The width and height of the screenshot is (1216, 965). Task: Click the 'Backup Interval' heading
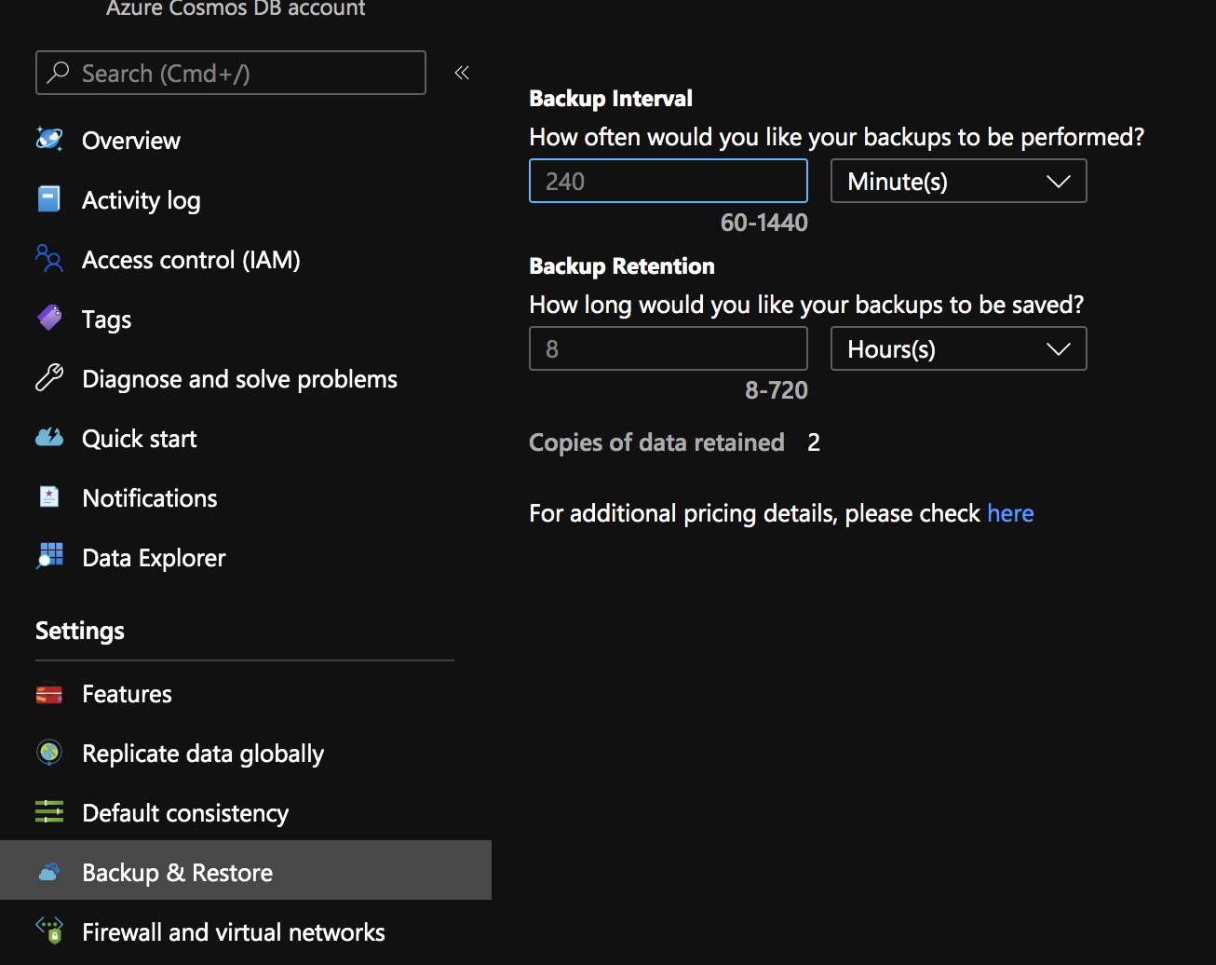click(x=611, y=98)
